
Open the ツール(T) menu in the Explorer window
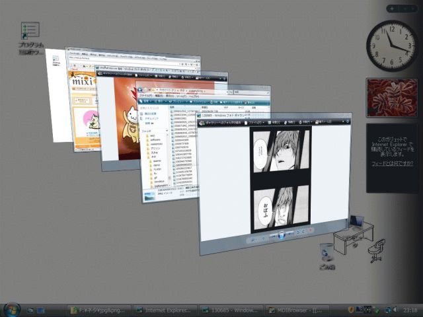pyautogui.click(x=181, y=96)
